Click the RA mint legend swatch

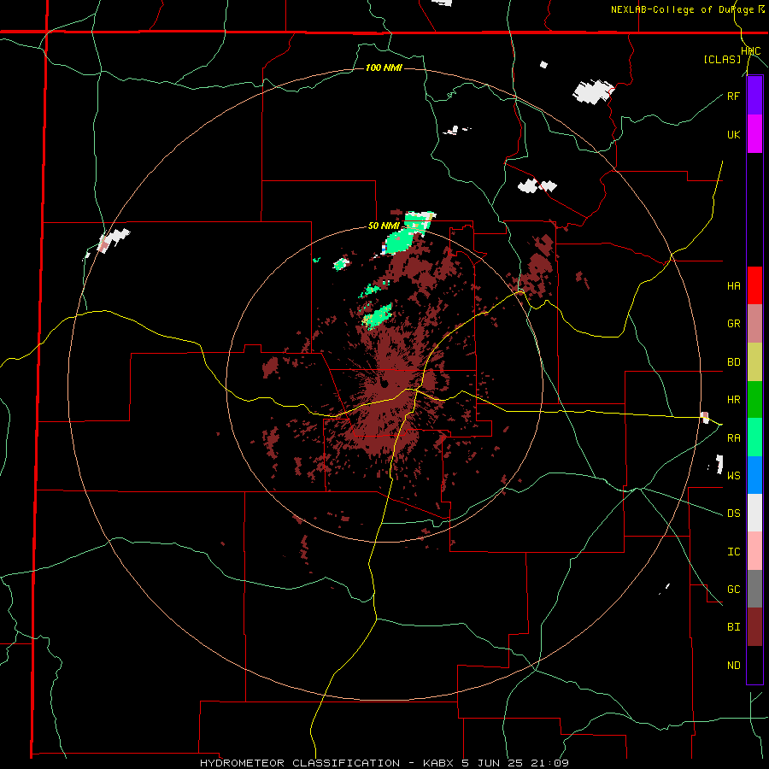[x=754, y=437]
